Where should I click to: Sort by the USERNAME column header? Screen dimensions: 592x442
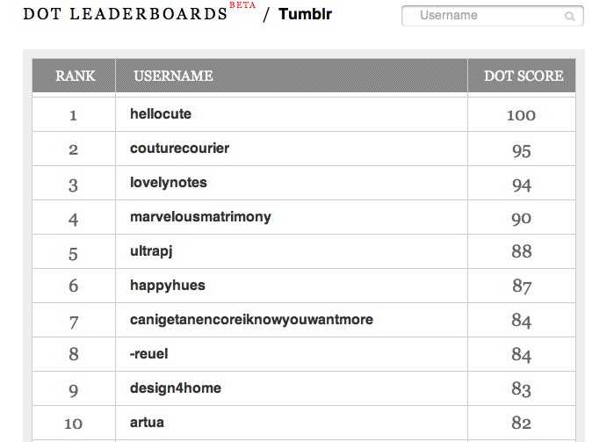click(x=173, y=76)
